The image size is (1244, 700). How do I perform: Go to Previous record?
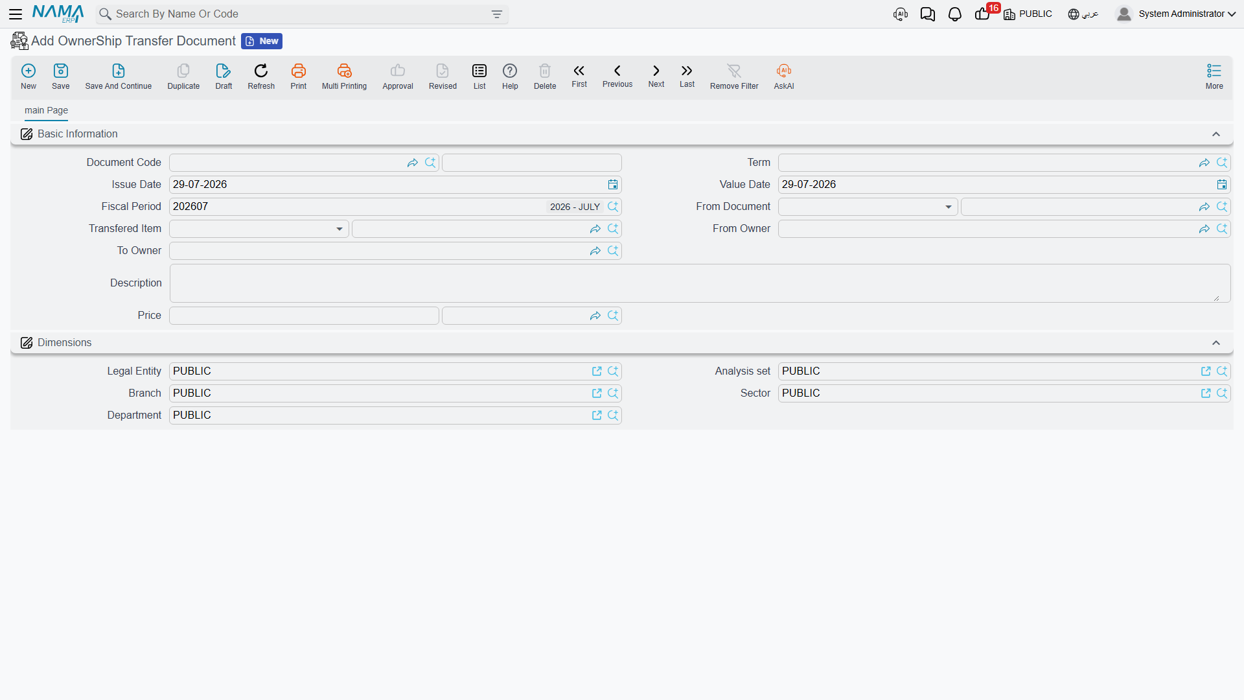617,76
